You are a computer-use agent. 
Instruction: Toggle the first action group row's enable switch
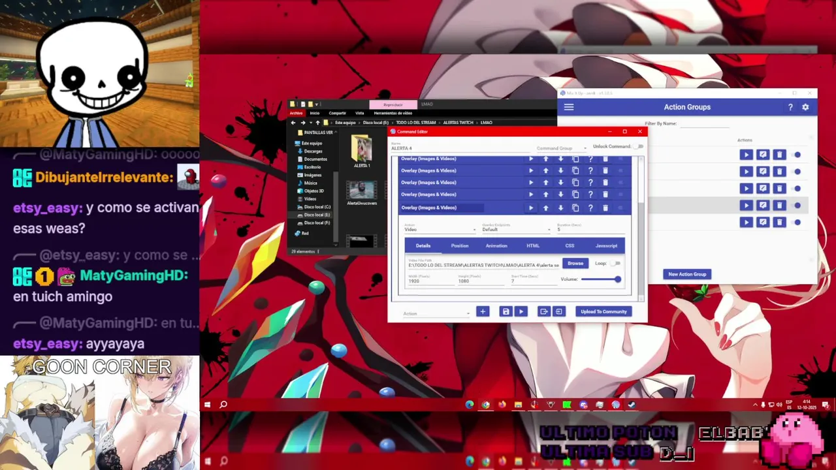click(797, 155)
